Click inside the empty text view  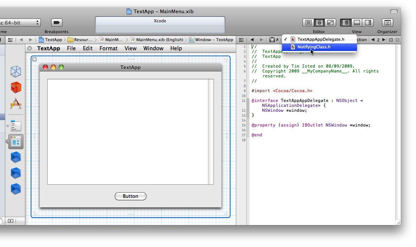[128, 131]
